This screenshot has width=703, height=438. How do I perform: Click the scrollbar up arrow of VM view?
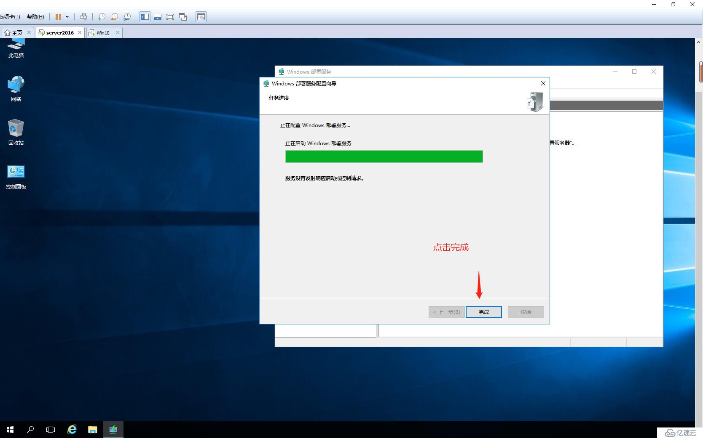pyautogui.click(x=699, y=42)
